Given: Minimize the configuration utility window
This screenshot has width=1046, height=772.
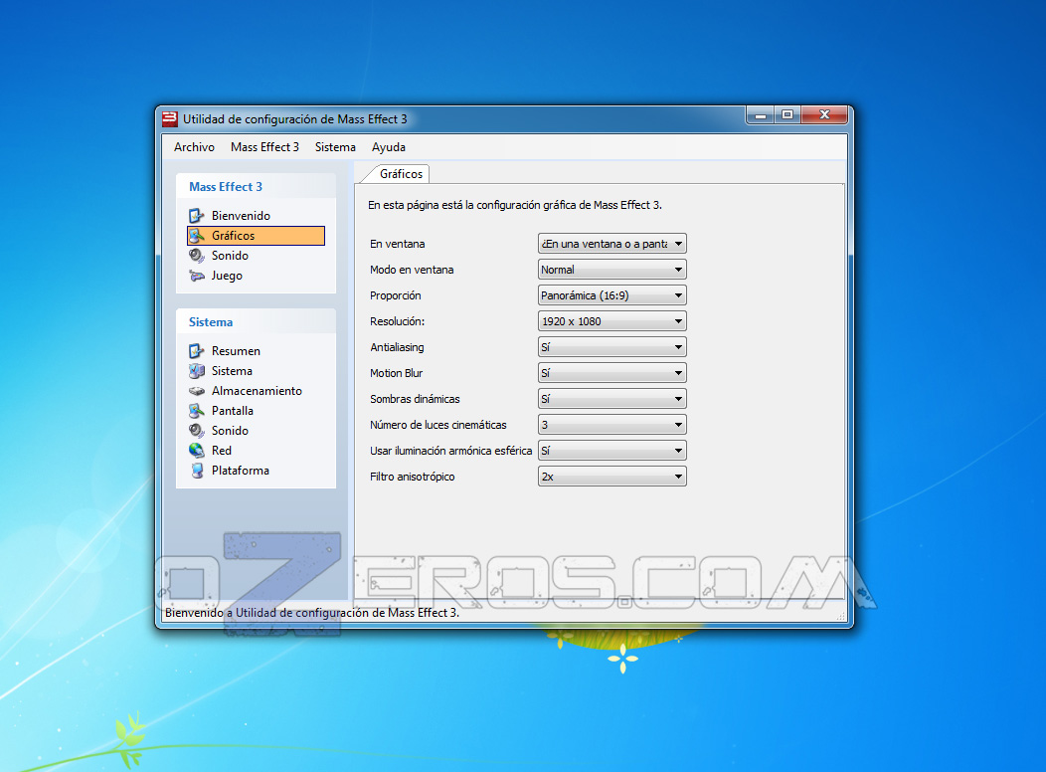Looking at the screenshot, I should 760,114.
